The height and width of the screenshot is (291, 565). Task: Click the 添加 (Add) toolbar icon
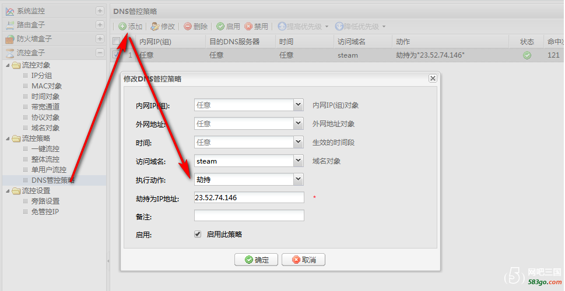click(122, 27)
